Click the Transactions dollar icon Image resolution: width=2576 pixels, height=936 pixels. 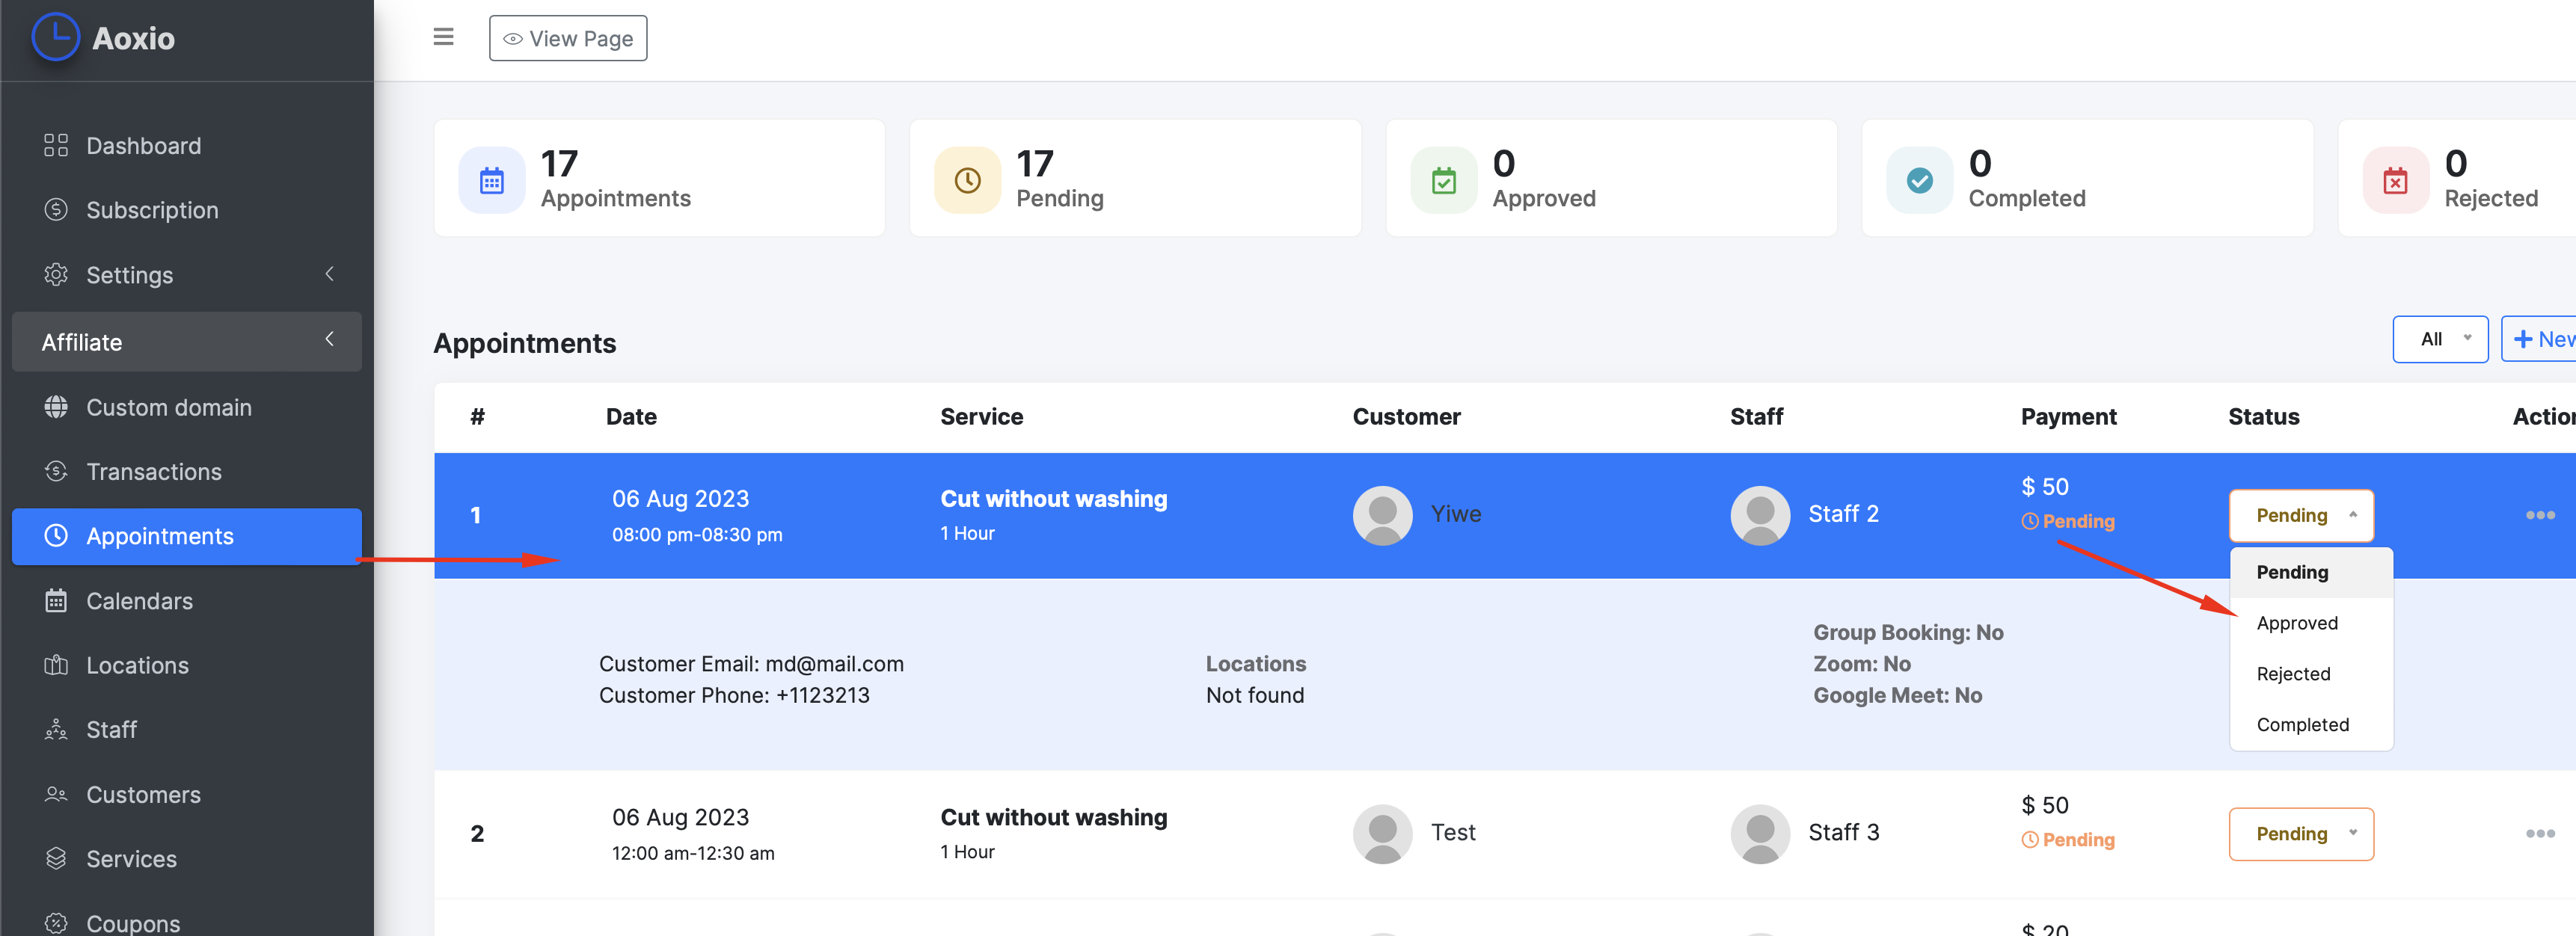tap(56, 471)
